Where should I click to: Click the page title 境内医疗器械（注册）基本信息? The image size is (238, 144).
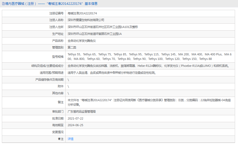tap(51, 4)
